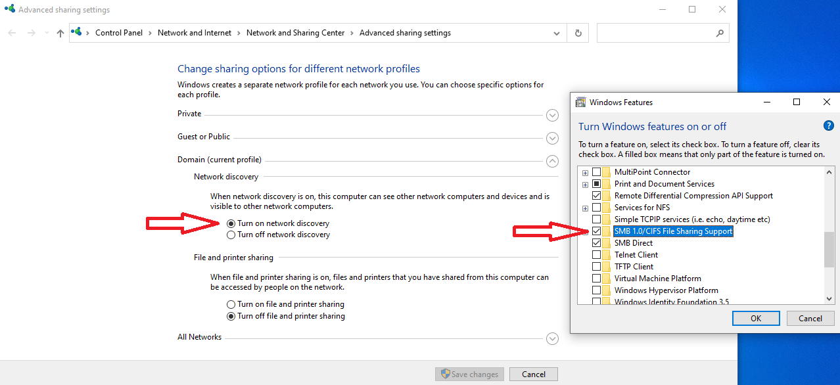
Task: Select Turn on file and printer sharing
Action: tap(231, 304)
